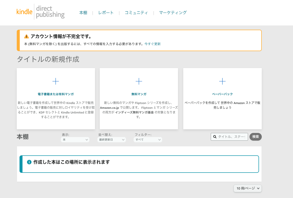Select the ペーパーバック title link
293x198 pixels.
[222, 94]
